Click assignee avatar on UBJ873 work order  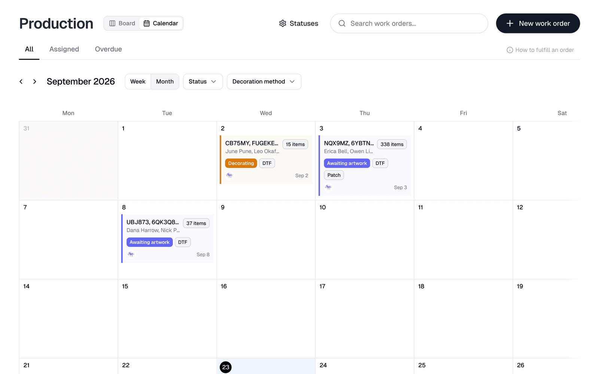tap(131, 254)
